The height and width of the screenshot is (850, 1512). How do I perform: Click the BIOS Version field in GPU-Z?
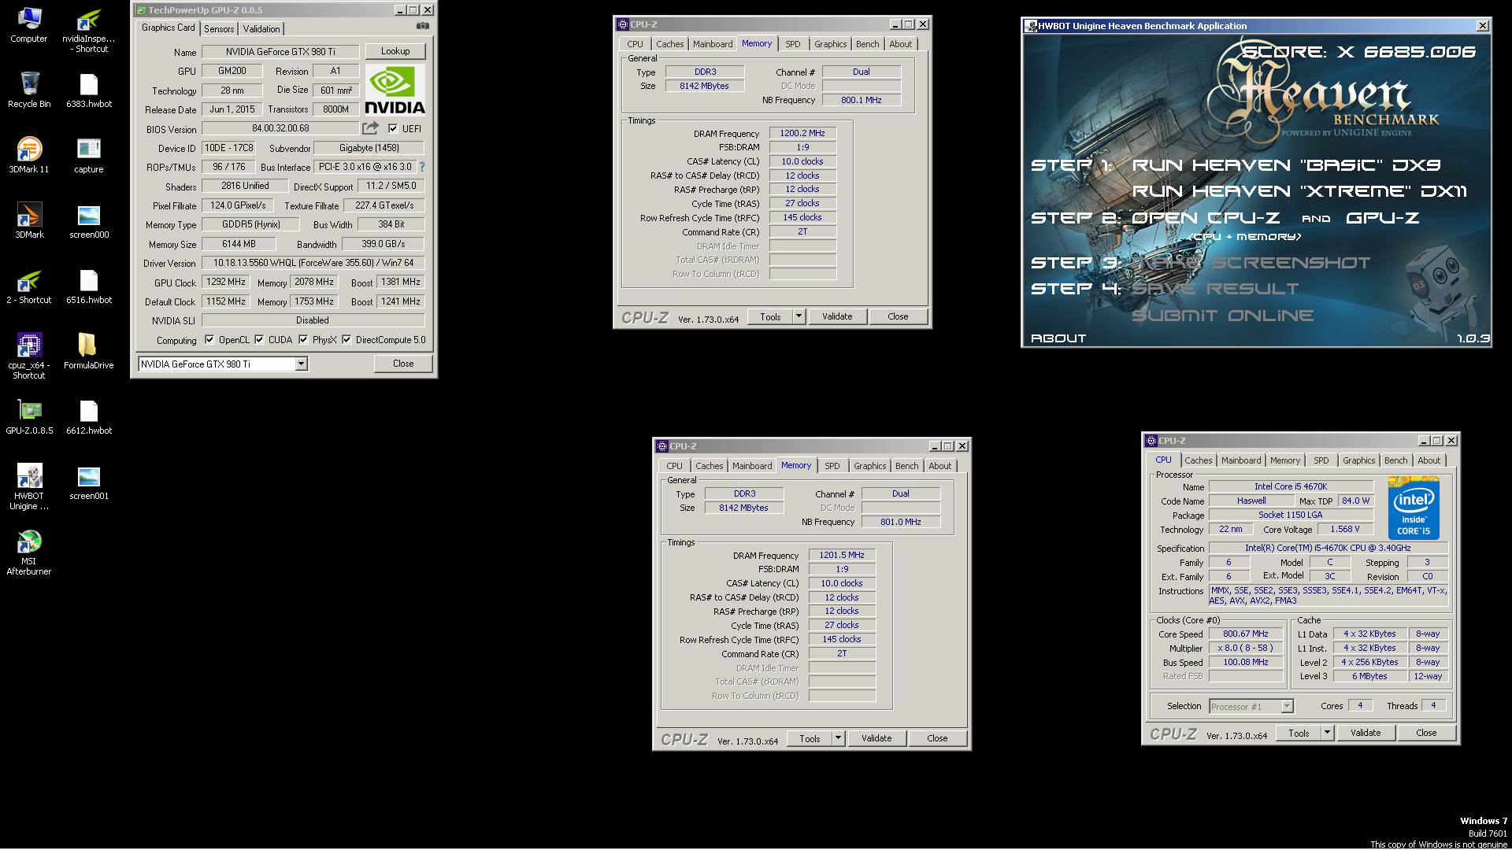coord(280,128)
